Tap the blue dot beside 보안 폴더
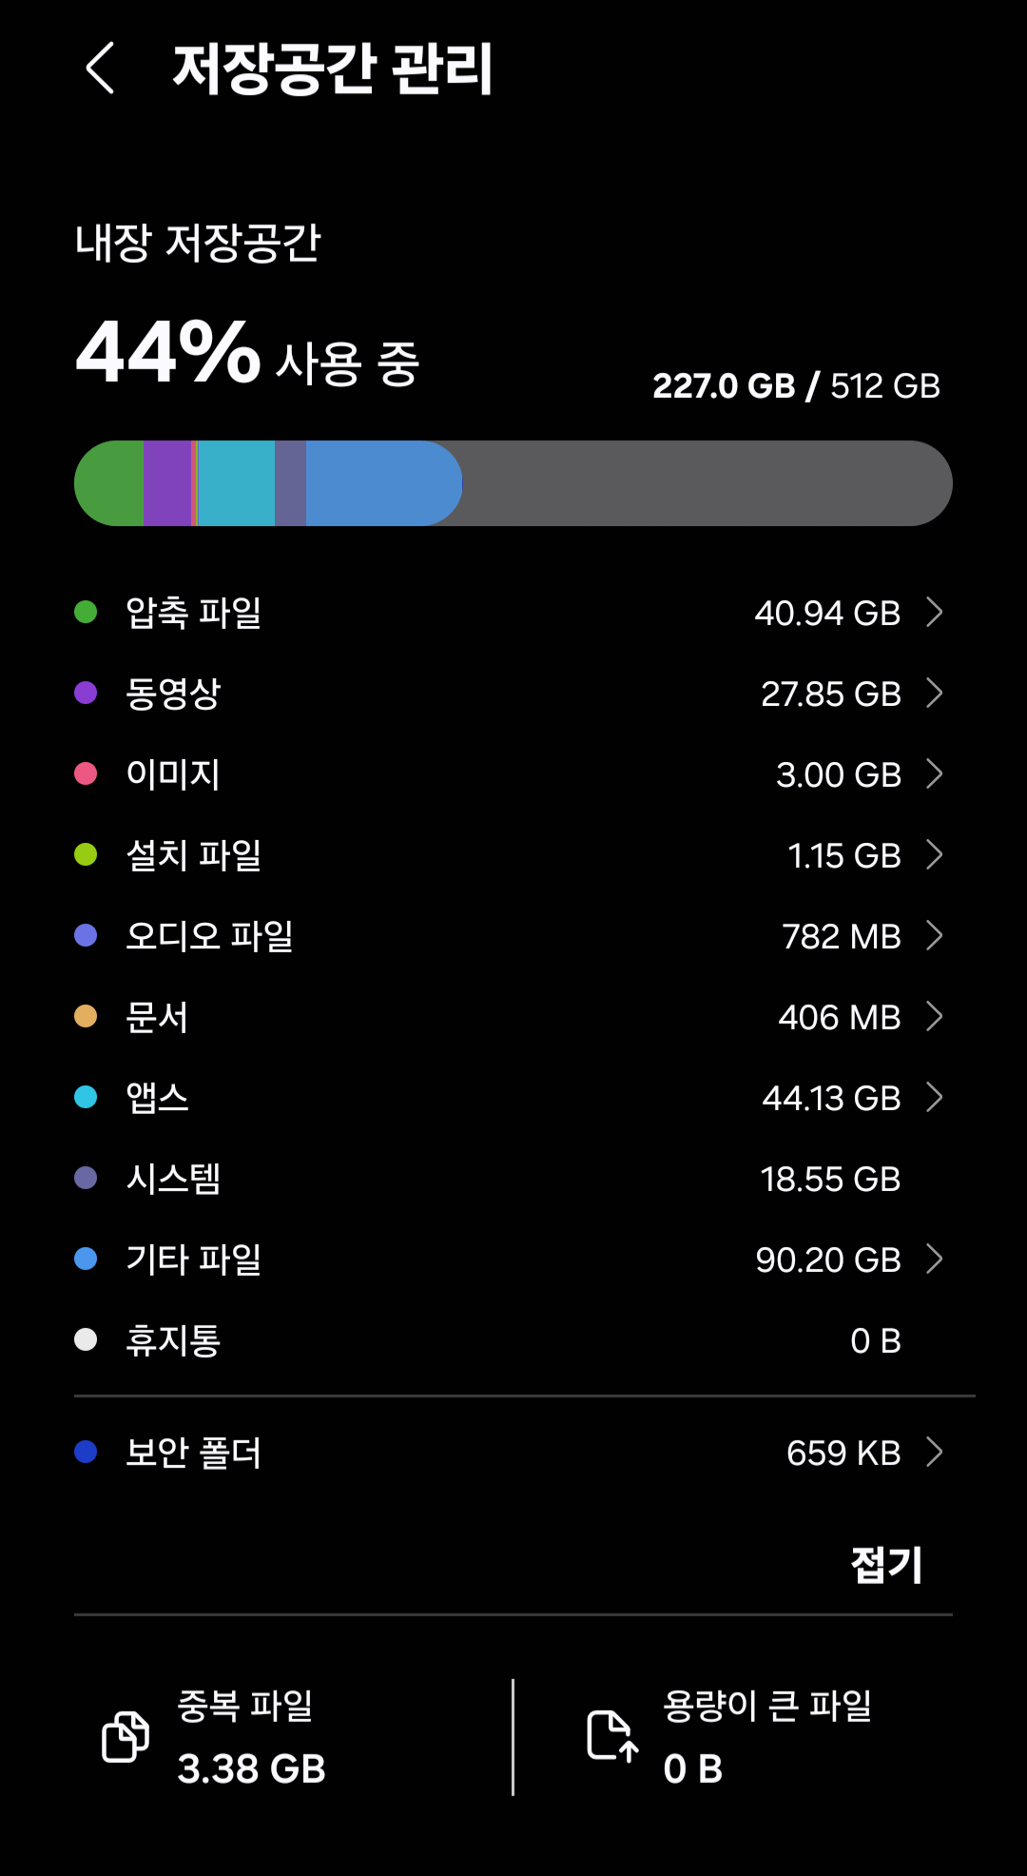This screenshot has width=1027, height=1876. tap(86, 1452)
